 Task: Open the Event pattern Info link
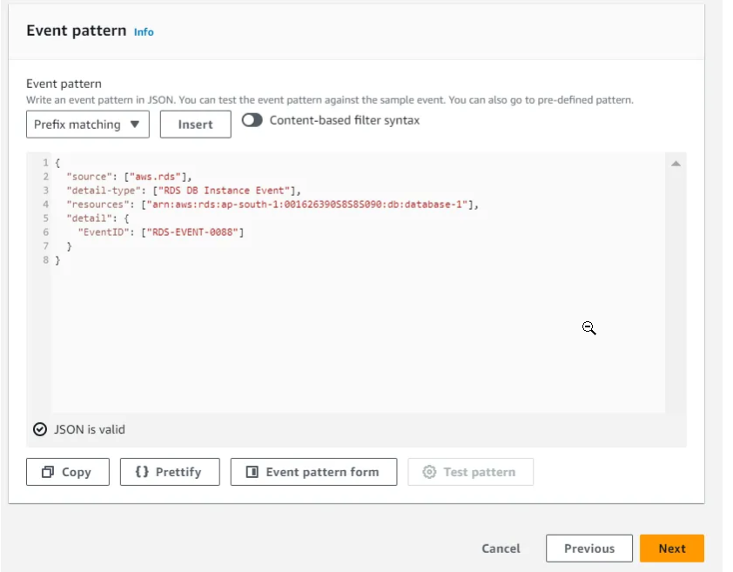point(144,32)
